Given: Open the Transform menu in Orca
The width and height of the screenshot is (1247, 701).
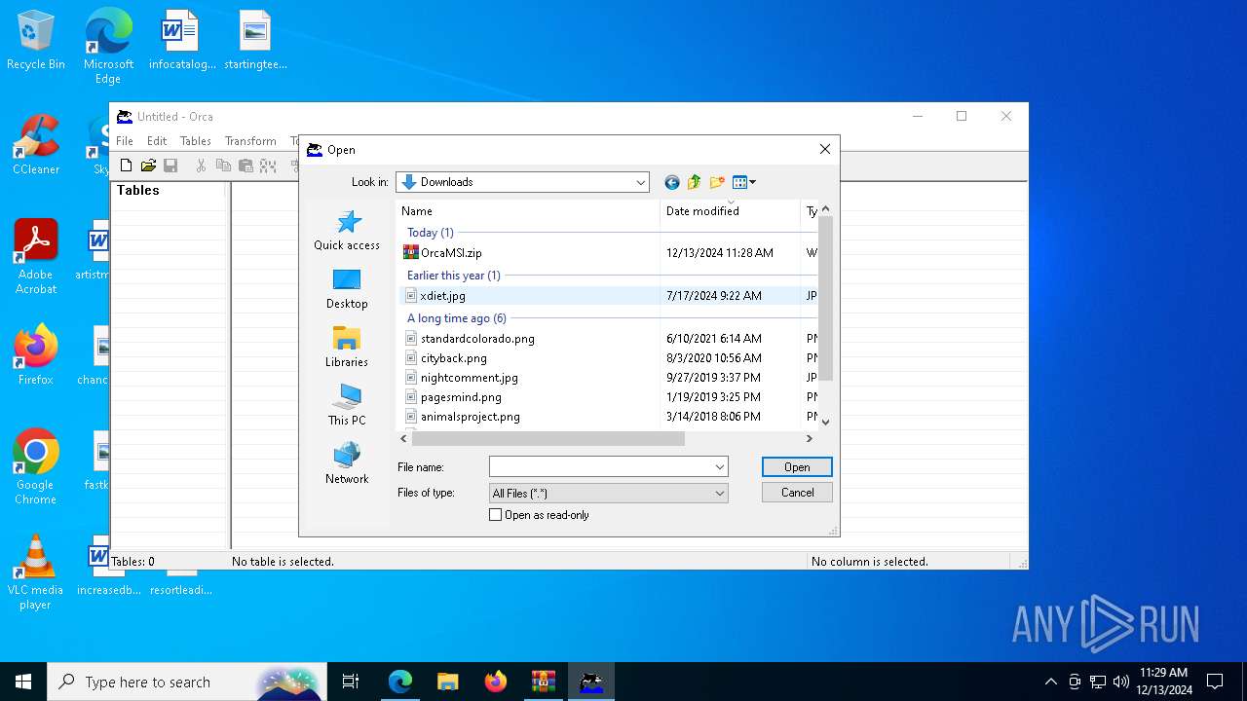Looking at the screenshot, I should [250, 141].
